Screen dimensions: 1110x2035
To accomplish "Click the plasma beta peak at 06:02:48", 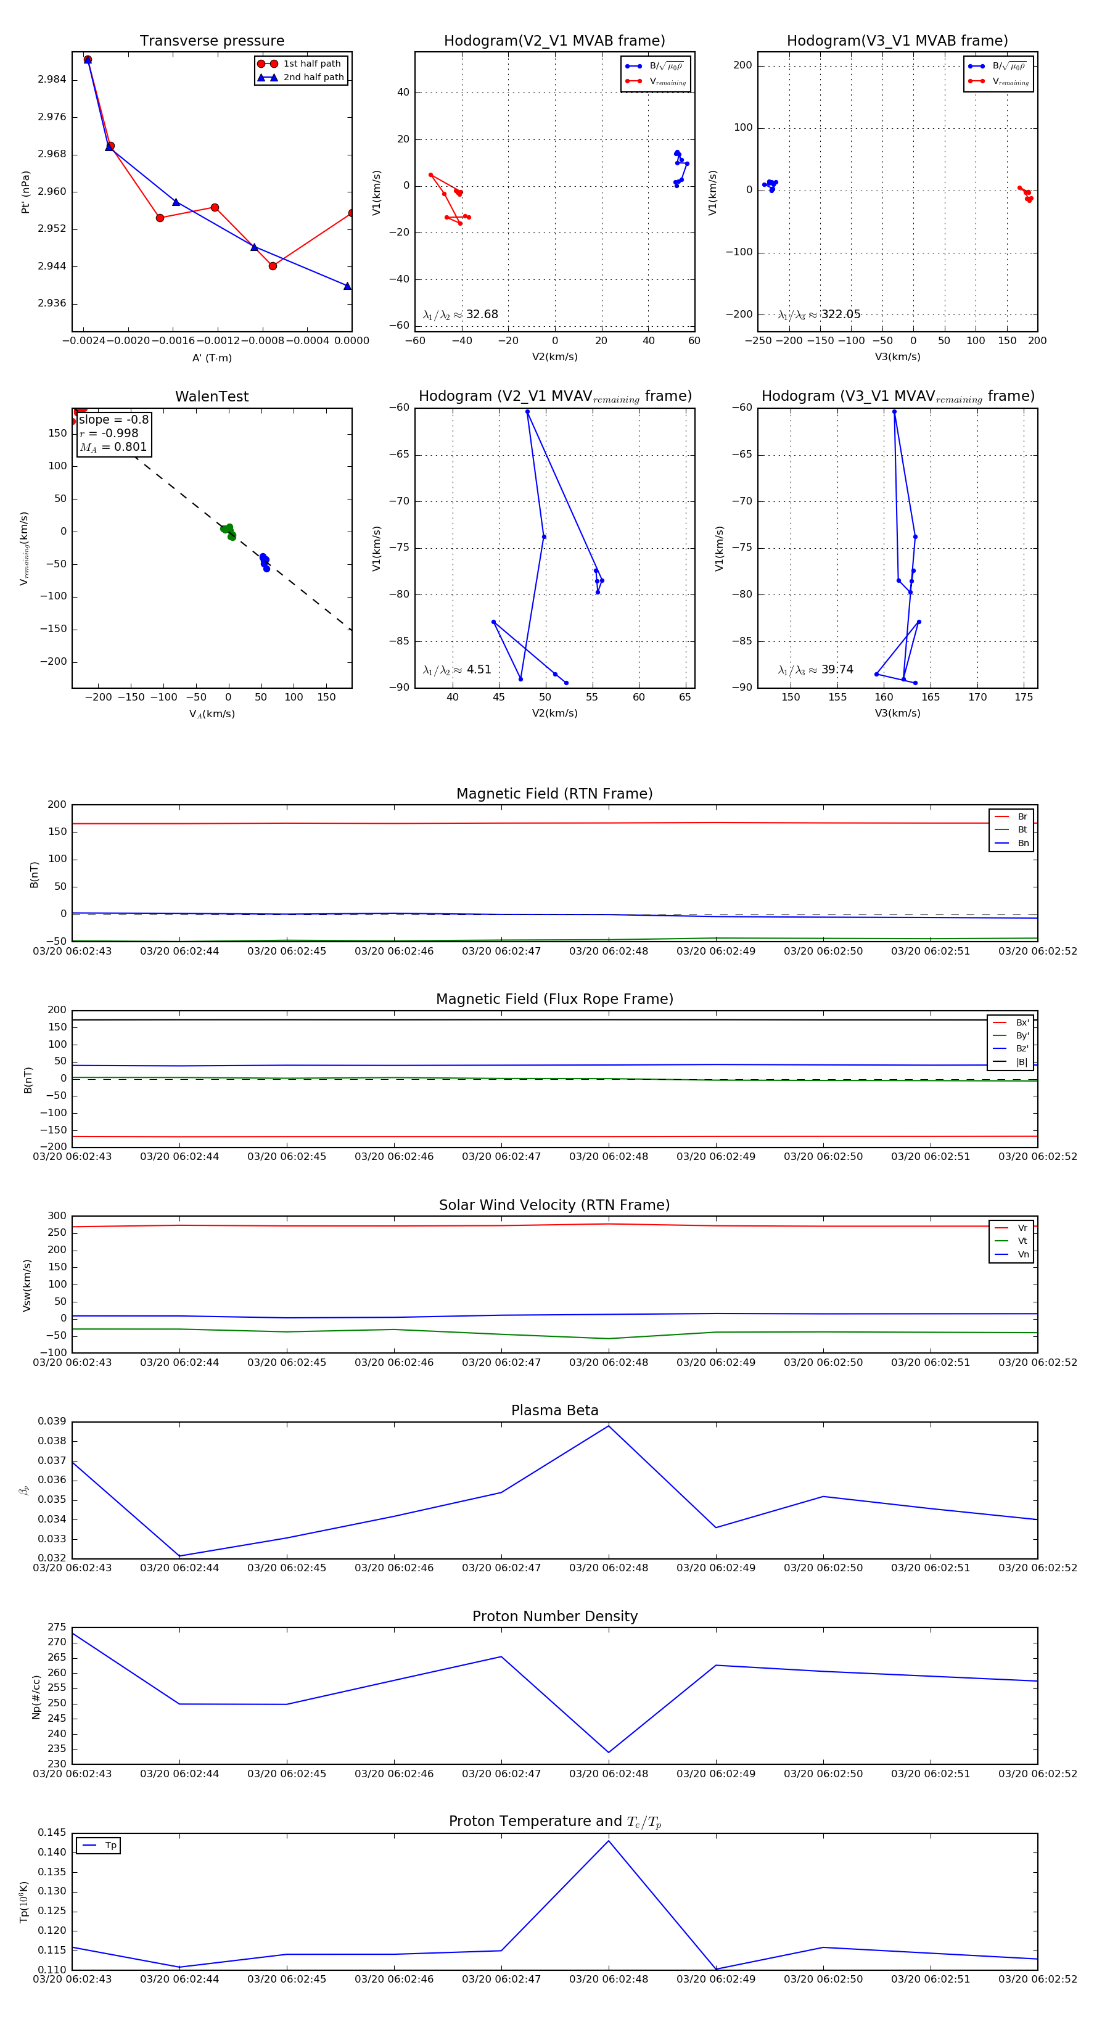I will point(608,1426).
